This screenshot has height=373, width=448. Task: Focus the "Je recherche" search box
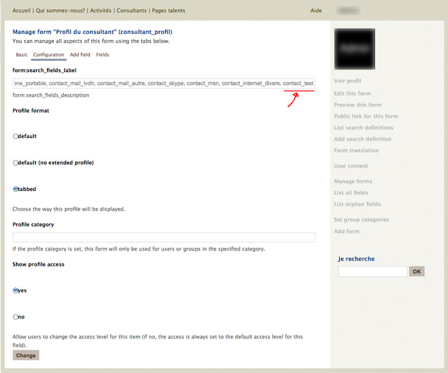click(x=373, y=271)
